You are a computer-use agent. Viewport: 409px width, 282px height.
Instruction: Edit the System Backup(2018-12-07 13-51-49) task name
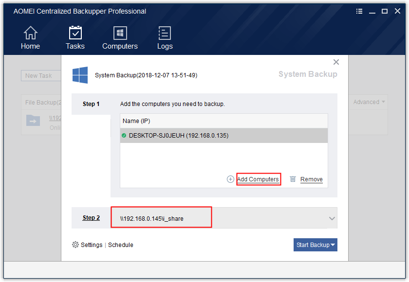146,75
